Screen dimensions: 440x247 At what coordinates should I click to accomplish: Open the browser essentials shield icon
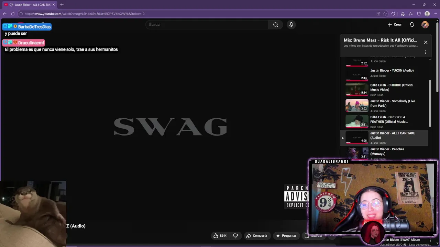(x=419, y=14)
